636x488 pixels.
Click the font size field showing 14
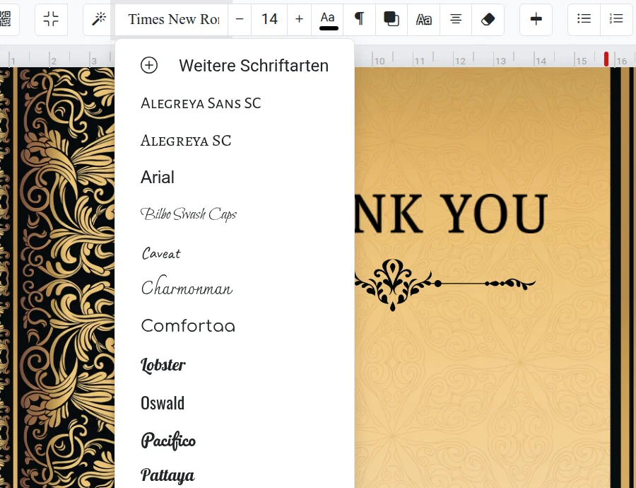coord(269,19)
